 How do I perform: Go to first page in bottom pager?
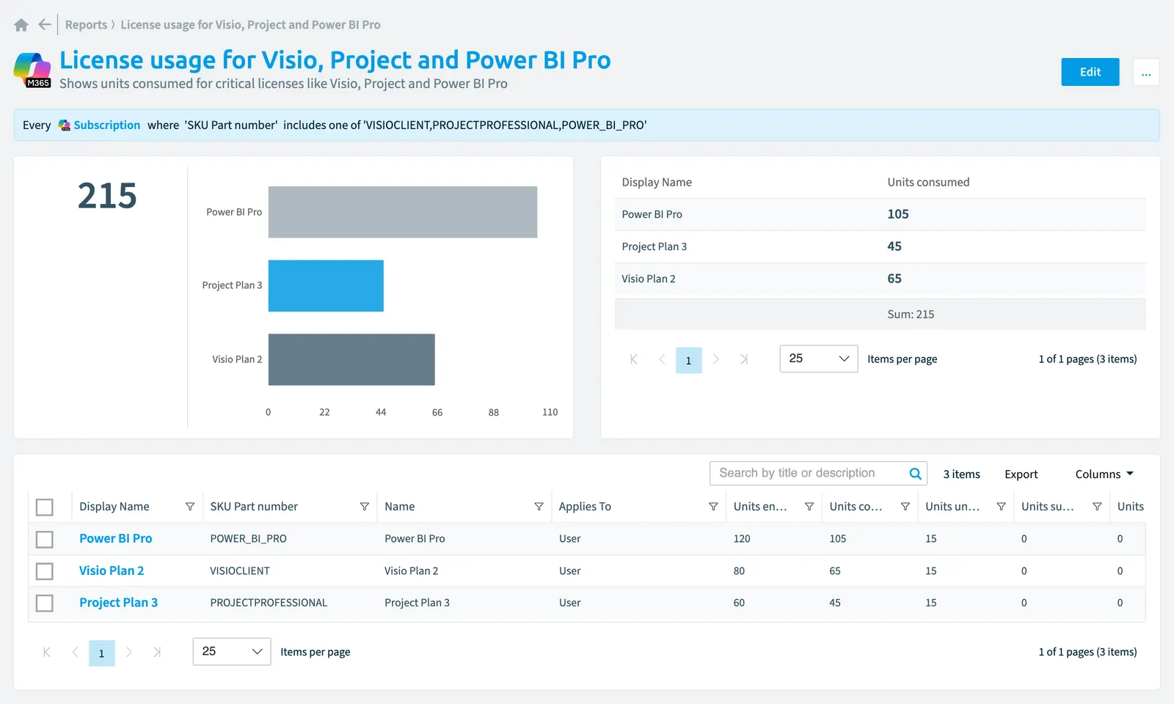click(x=47, y=652)
